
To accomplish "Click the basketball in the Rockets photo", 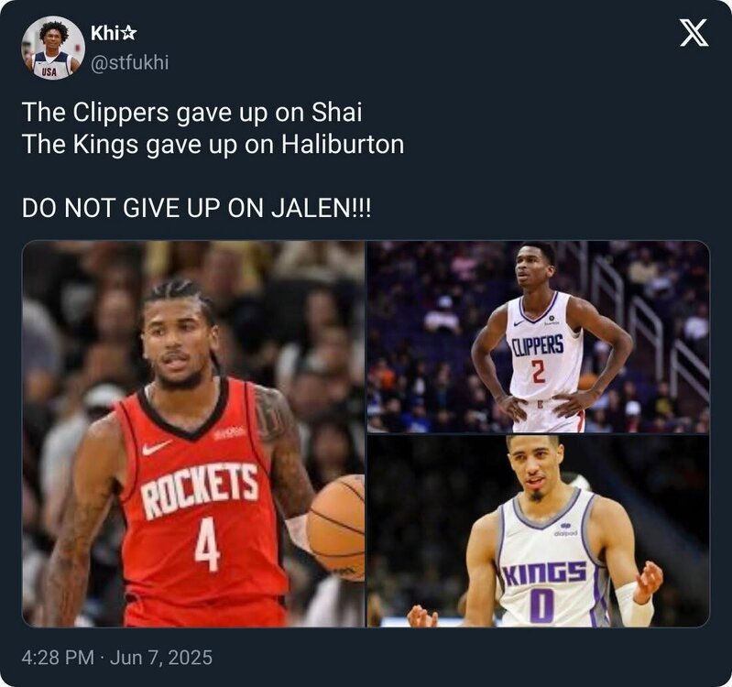I will click(x=335, y=528).
